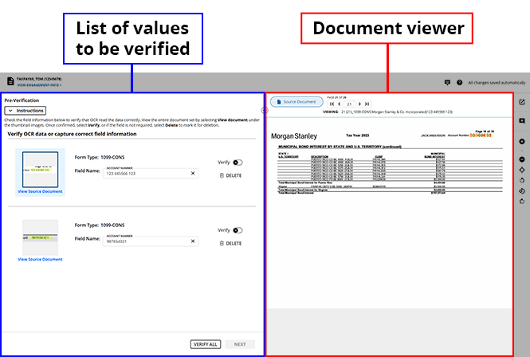The height and width of the screenshot is (357, 530).
Task: Toggle Verify for account 987654321
Action: pos(238,230)
